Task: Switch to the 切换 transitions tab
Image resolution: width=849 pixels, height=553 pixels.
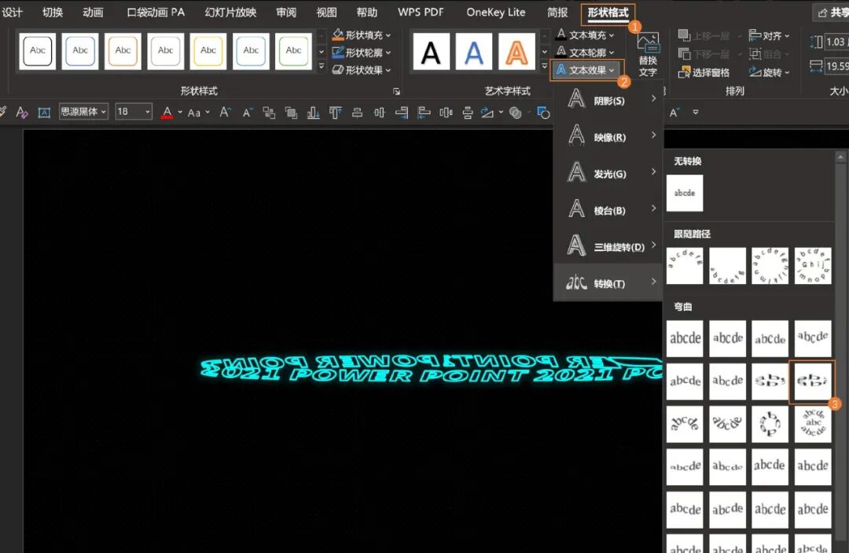Action: pos(53,13)
